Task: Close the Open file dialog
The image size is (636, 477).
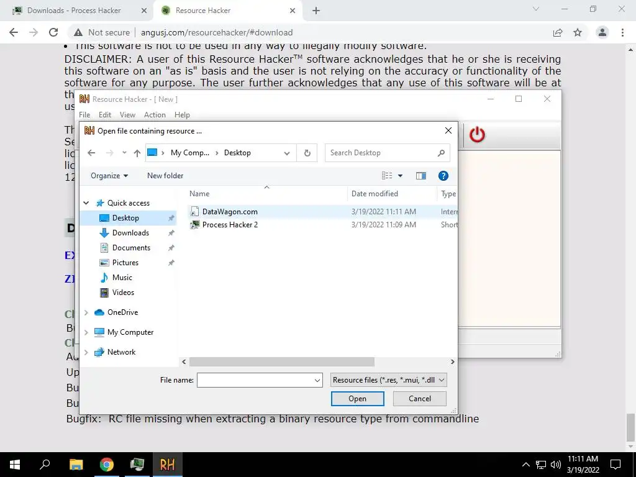Action: click(x=448, y=130)
